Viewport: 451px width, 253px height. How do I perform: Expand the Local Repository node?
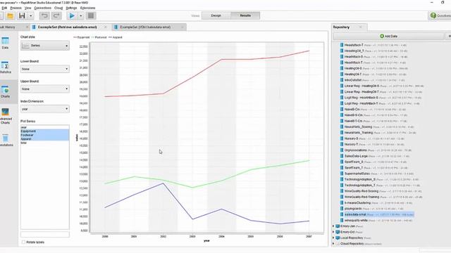point(333,238)
